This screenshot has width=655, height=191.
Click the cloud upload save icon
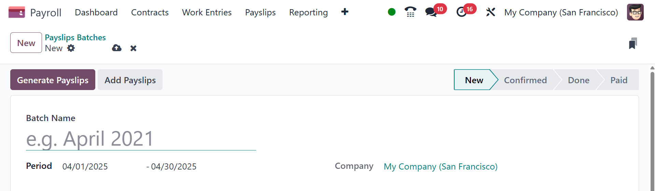point(117,48)
